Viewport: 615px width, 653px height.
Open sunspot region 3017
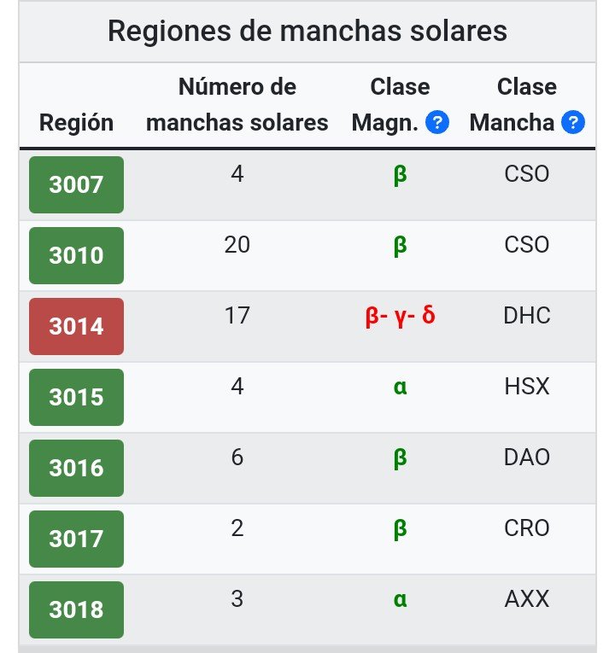coord(76,539)
